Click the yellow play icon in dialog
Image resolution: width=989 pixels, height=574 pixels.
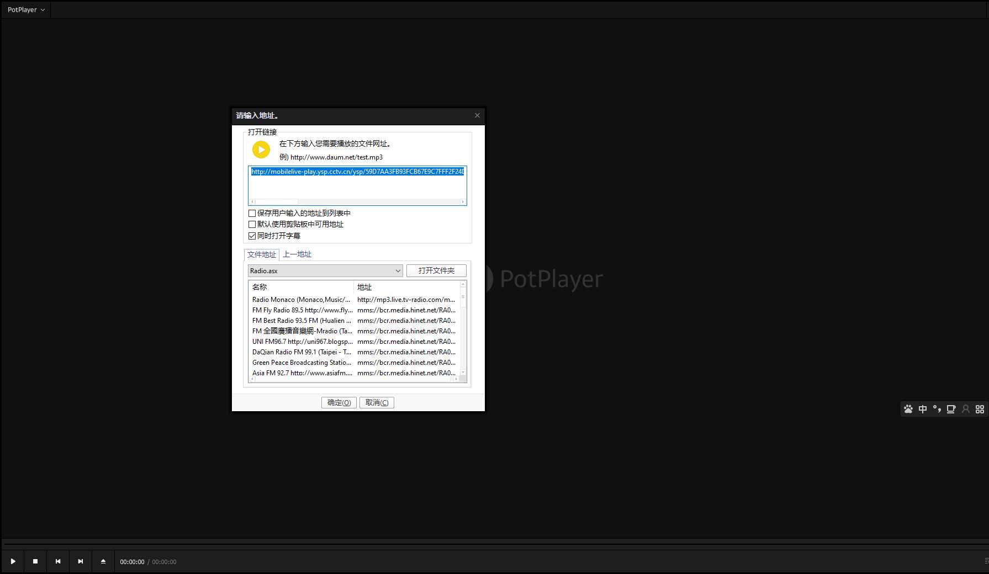pyautogui.click(x=261, y=150)
